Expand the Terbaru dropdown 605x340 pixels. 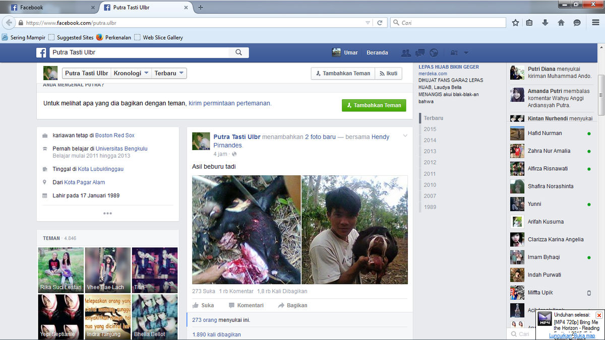(x=169, y=73)
